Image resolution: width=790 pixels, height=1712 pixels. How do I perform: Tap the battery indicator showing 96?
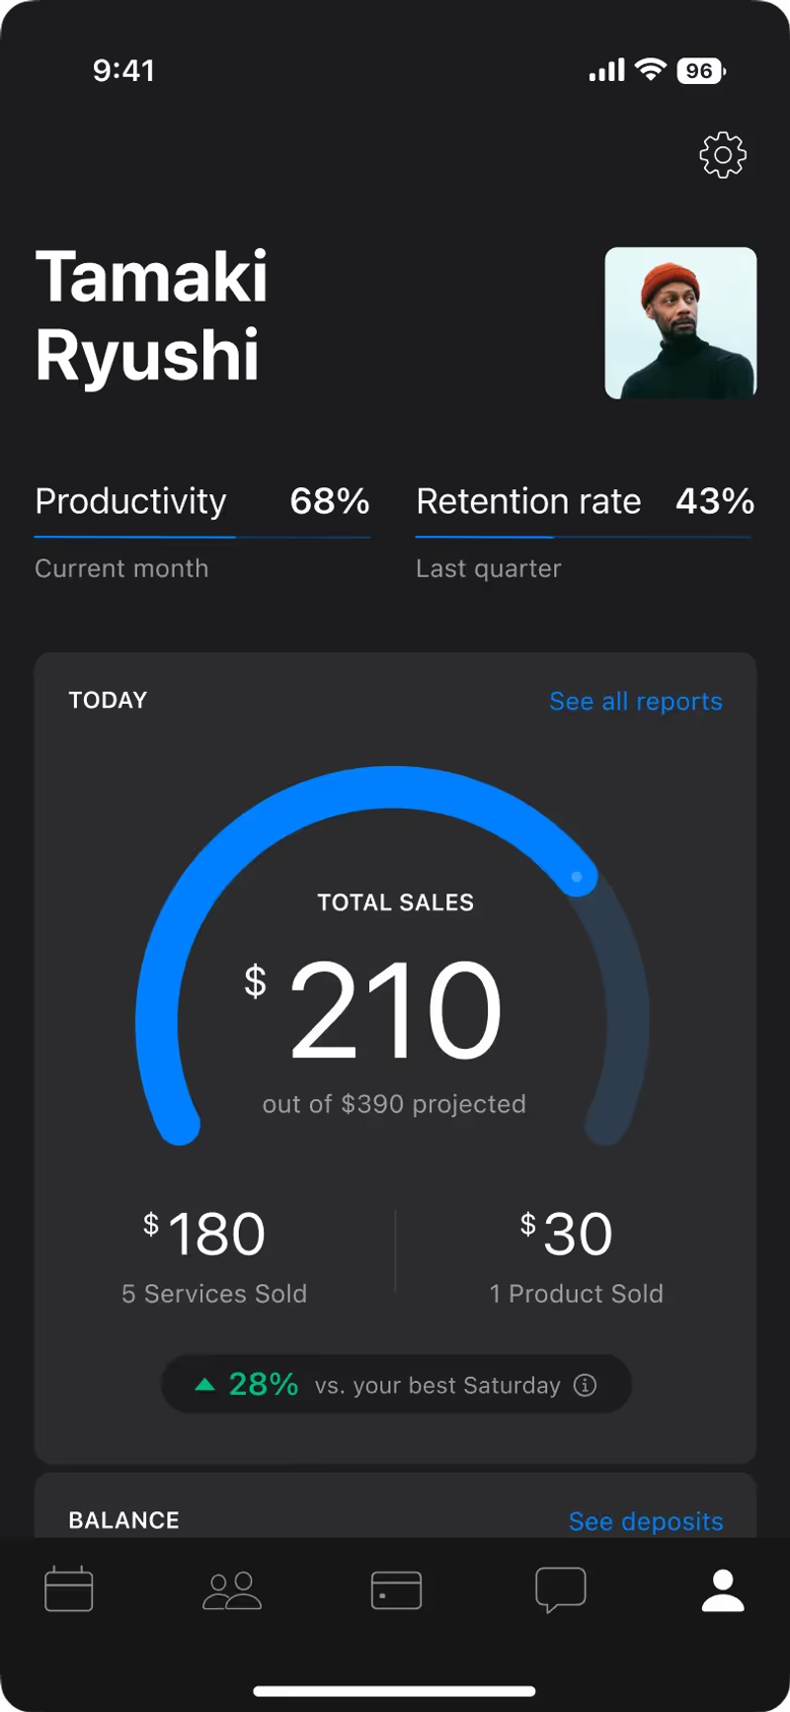coord(700,71)
